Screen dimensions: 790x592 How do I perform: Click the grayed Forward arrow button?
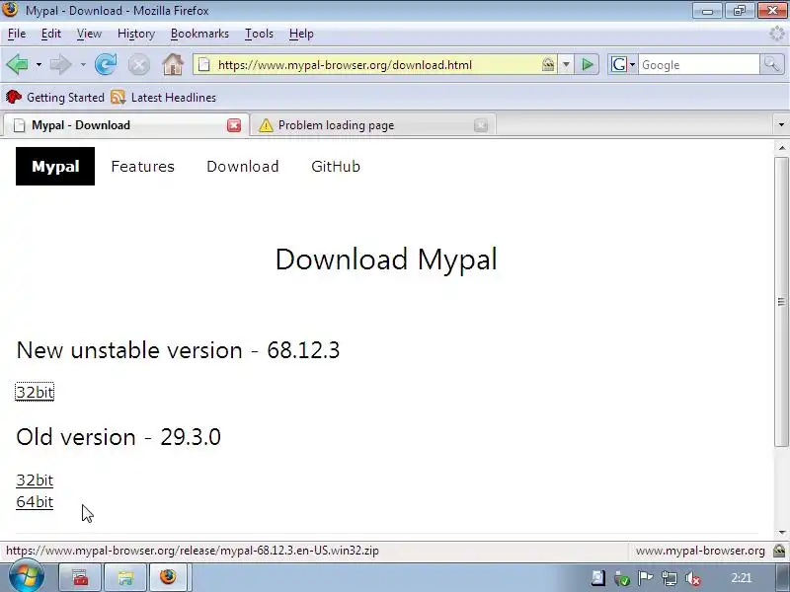pyautogui.click(x=61, y=64)
